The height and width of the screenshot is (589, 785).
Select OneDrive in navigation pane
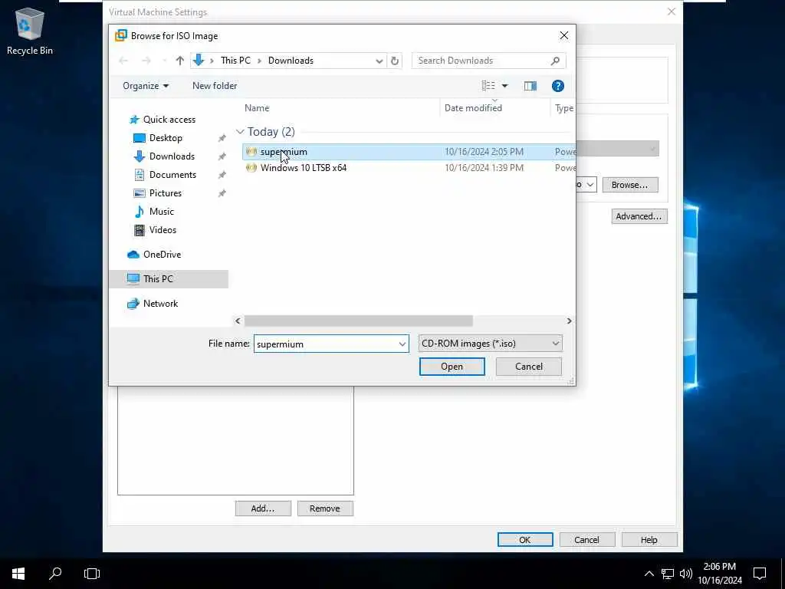click(162, 255)
